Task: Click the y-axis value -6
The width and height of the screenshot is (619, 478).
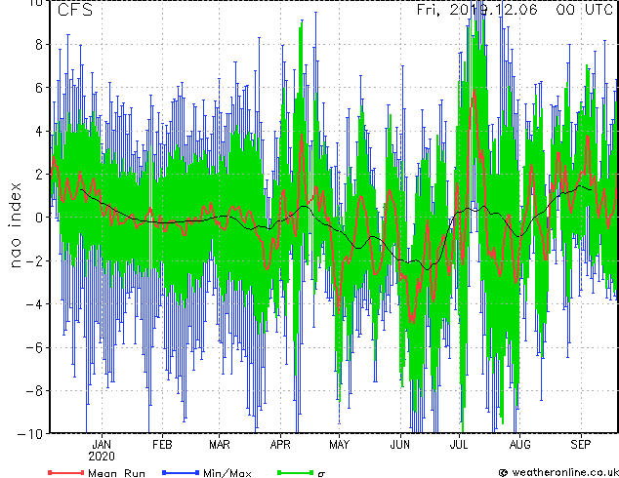Action: [34, 347]
